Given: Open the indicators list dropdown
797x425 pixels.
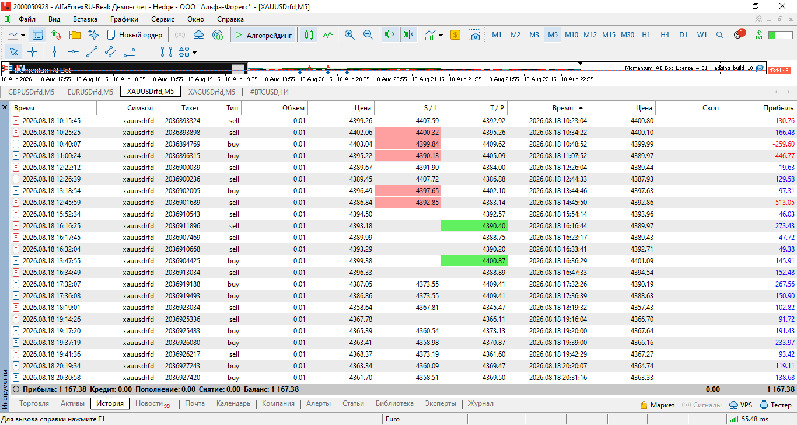Looking at the screenshot, I should (x=434, y=35).
